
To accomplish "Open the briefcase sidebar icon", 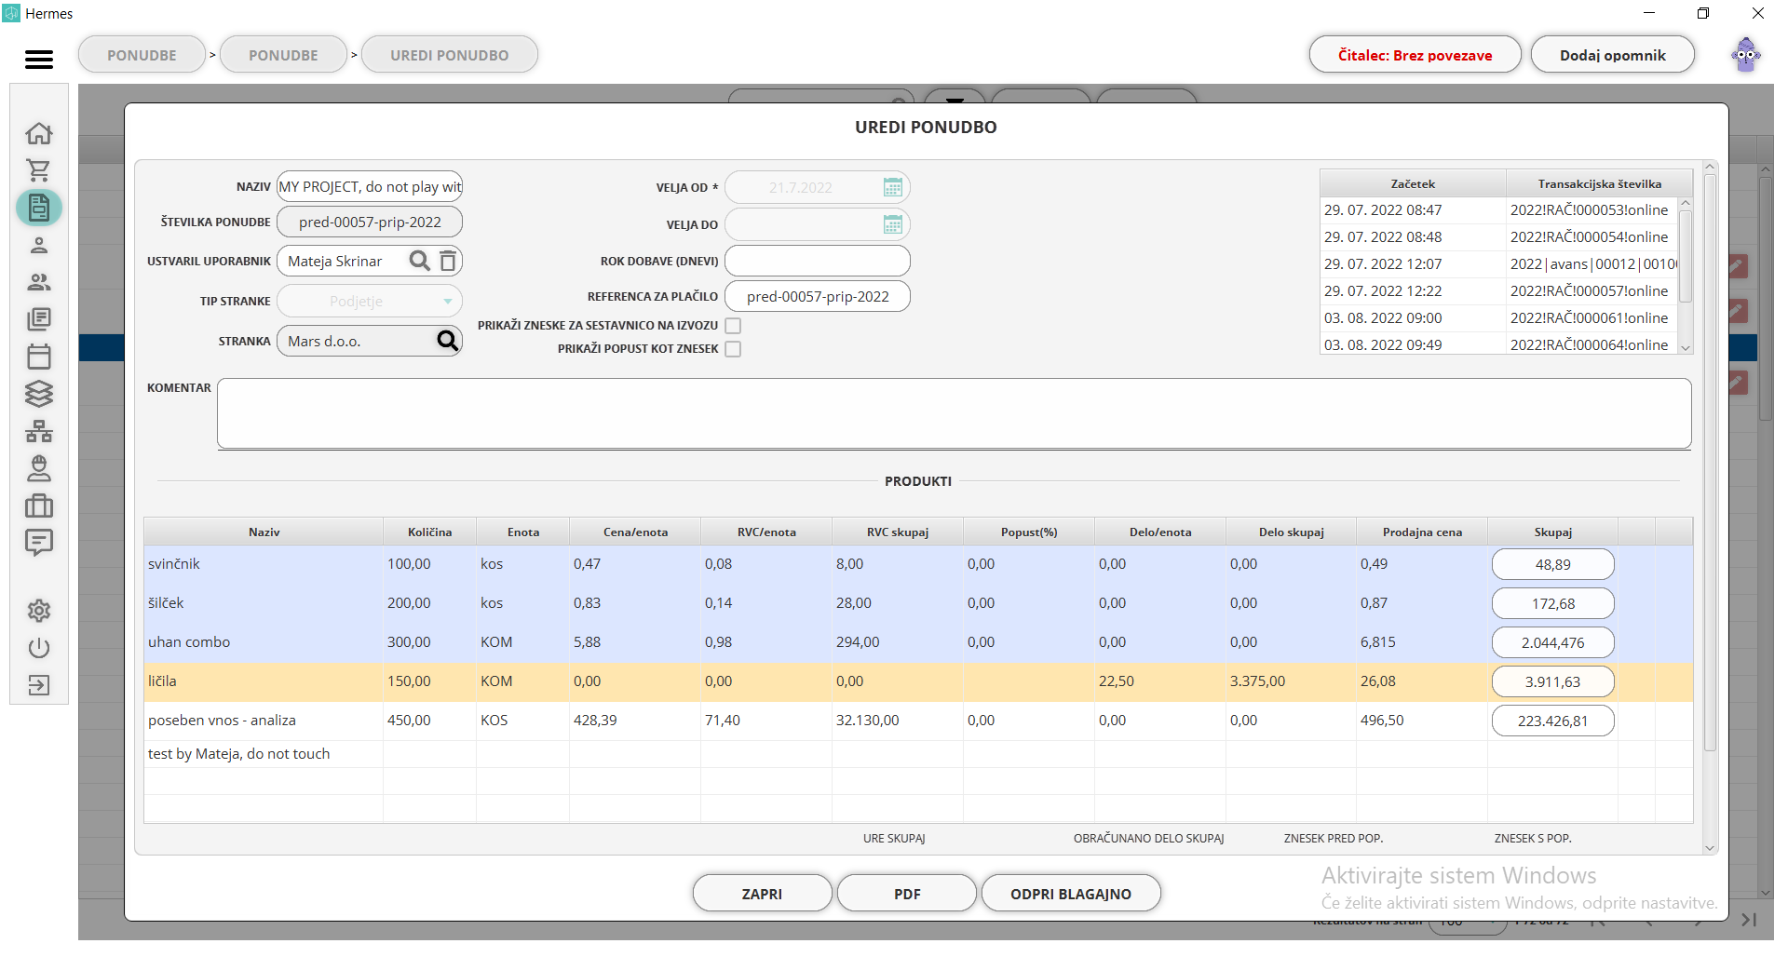I will tap(39, 505).
